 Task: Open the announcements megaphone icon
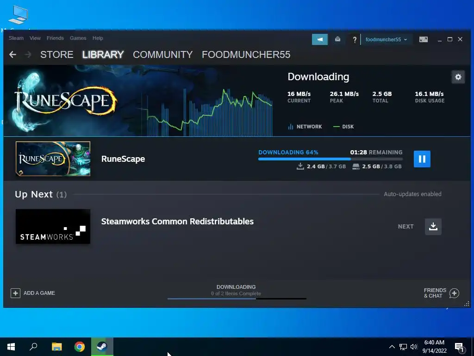[x=320, y=39]
